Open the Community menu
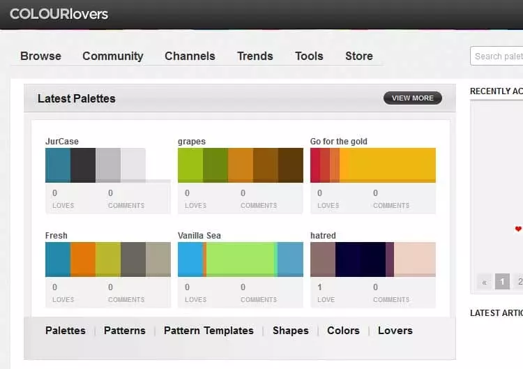The width and height of the screenshot is (523, 369). point(112,56)
